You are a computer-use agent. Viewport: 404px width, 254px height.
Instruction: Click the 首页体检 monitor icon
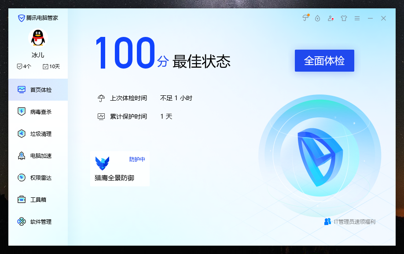(x=22, y=90)
